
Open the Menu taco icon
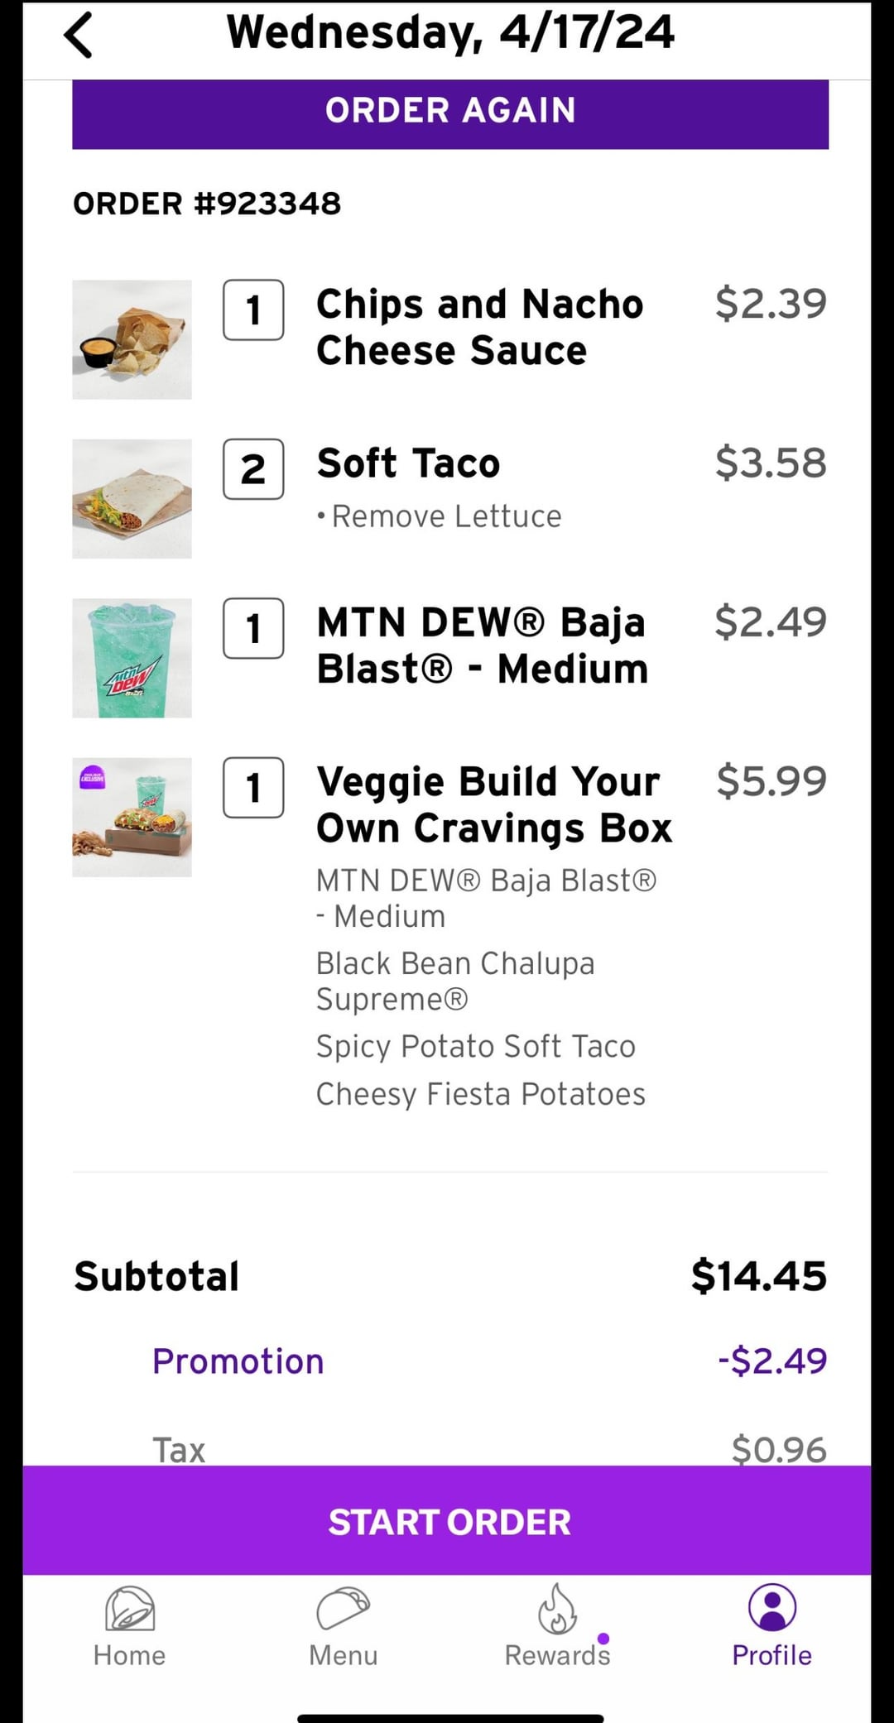click(343, 1609)
